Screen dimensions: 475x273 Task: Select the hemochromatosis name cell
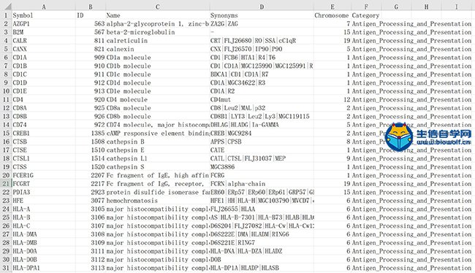click(158, 201)
